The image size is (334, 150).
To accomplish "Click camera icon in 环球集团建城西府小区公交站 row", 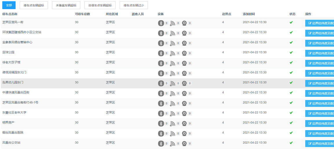I will [184, 33].
